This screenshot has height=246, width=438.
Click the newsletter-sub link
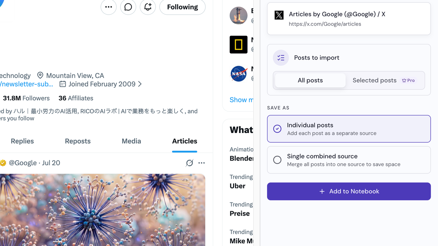(26, 84)
